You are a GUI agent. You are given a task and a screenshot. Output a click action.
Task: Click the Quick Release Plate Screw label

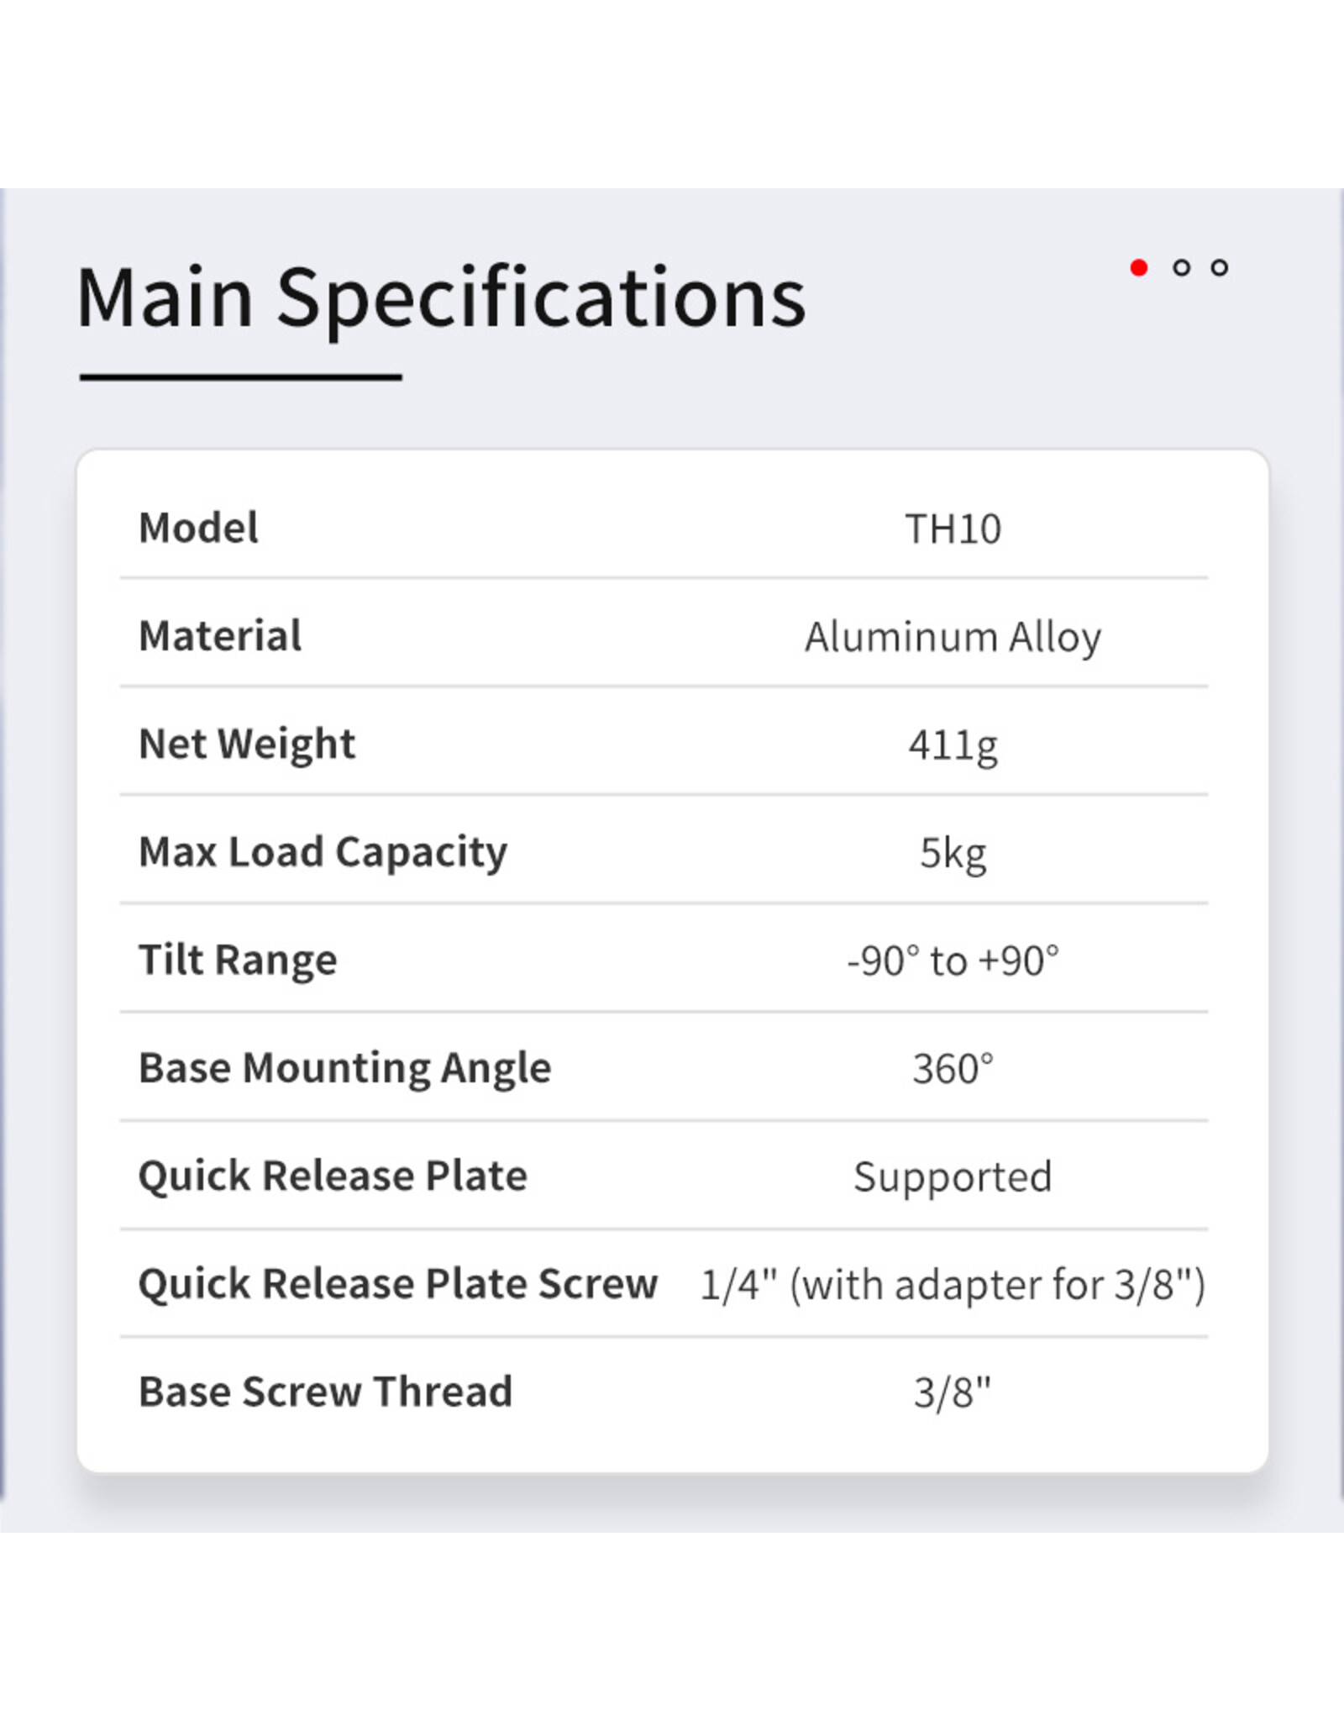(x=397, y=1285)
